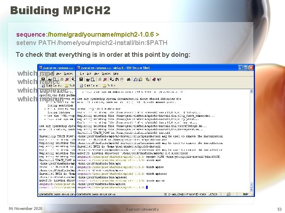Open Print Preview in the front SSH window toolbar
This screenshot has height=213, width=285.
(x=93, y=79)
